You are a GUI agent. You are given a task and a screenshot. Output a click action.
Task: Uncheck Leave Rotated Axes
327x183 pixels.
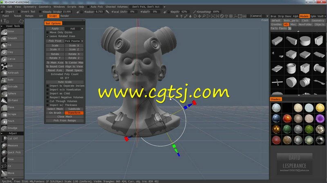47,36
